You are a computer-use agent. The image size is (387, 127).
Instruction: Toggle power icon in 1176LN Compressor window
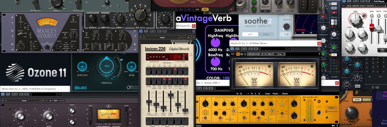[x=3, y=94]
